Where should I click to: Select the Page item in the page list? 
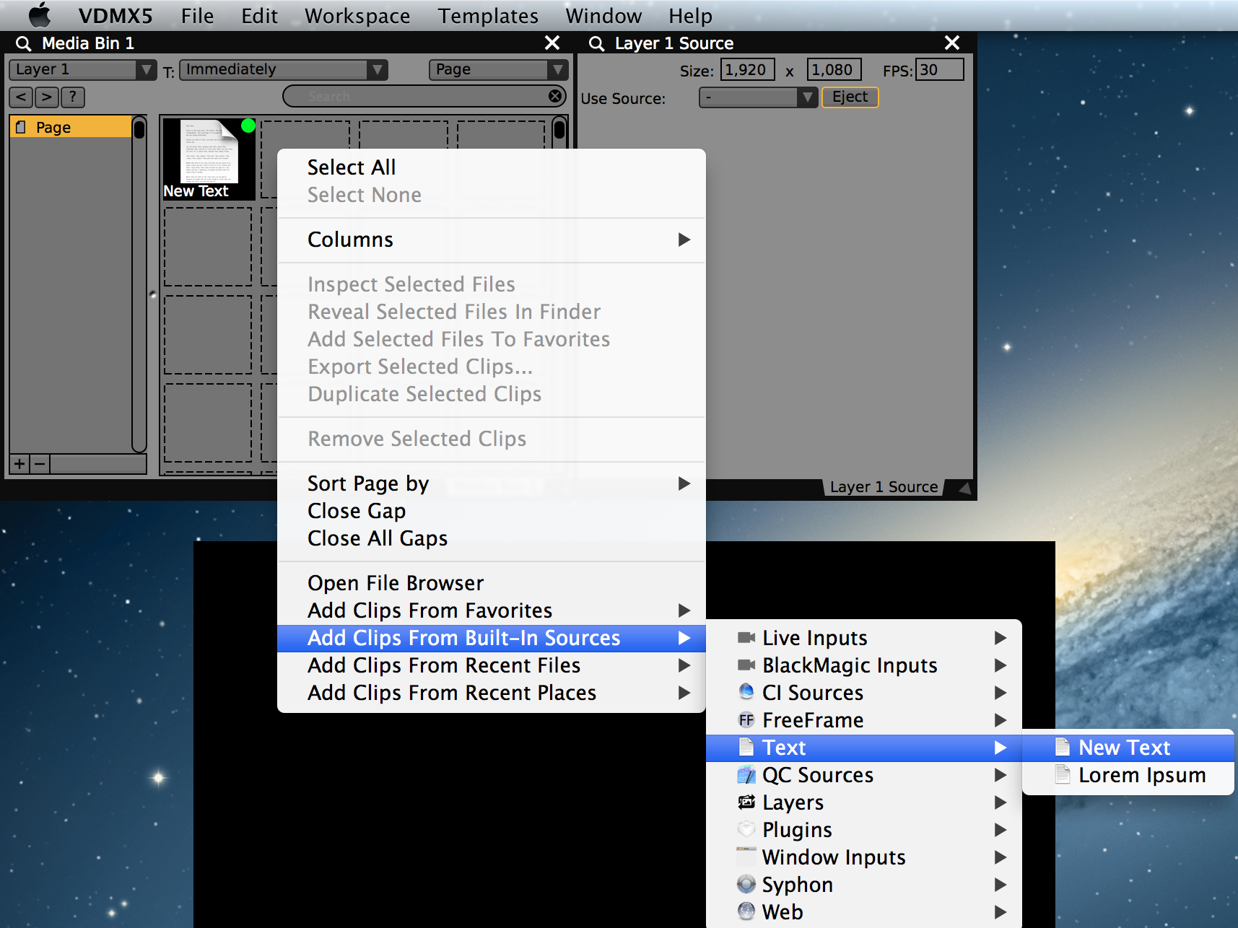click(x=71, y=127)
